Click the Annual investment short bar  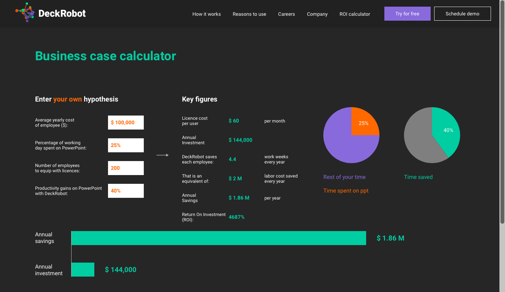(x=83, y=270)
